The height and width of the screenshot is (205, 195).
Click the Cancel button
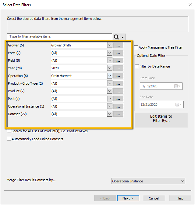(x=154, y=198)
